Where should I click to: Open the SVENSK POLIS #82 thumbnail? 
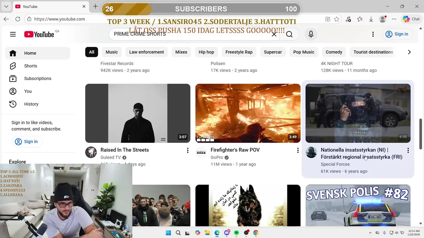358,206
